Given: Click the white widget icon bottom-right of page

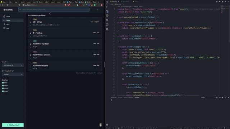Looking at the screenshot, I should 101,125.
